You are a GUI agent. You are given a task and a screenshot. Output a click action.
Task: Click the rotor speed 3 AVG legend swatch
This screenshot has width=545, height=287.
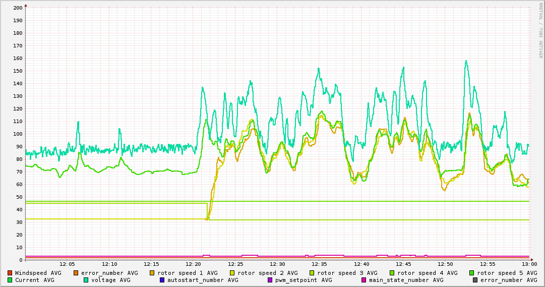point(312,273)
